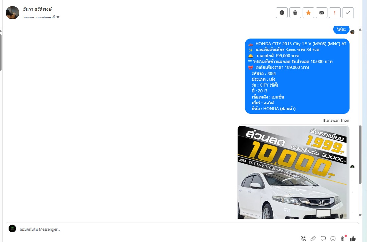Click the left panel scrollbar thumb
Screen dimensions: 367x242
(x=1, y=52)
